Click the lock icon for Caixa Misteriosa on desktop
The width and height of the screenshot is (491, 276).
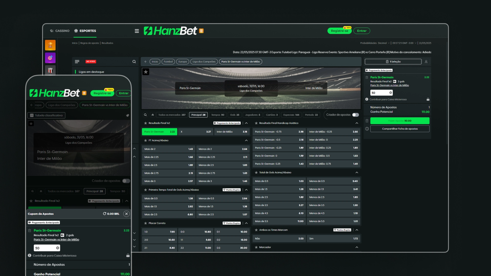tap(428, 99)
